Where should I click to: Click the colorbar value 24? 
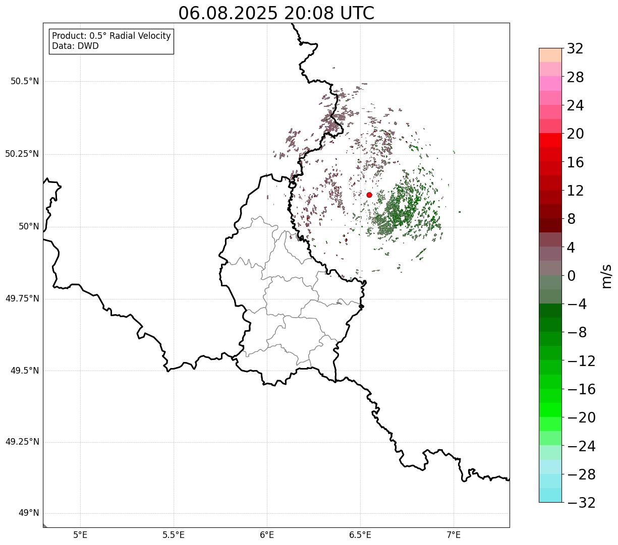click(x=576, y=105)
